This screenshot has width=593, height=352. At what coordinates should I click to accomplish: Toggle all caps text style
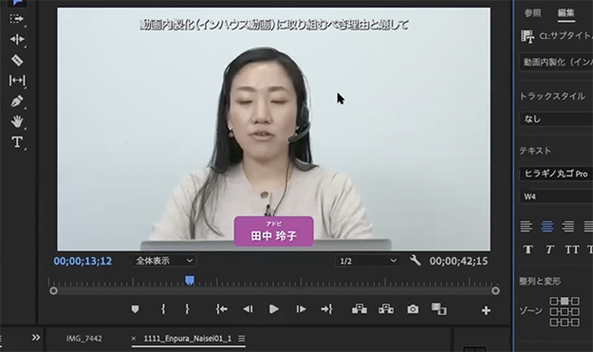click(571, 250)
